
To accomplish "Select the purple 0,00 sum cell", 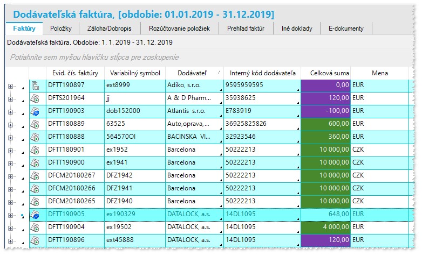I will pyautogui.click(x=325, y=86).
